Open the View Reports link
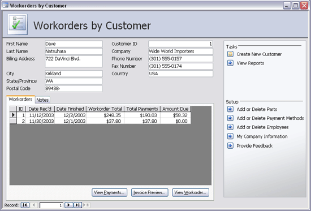The image size is (311, 211). click(x=250, y=63)
